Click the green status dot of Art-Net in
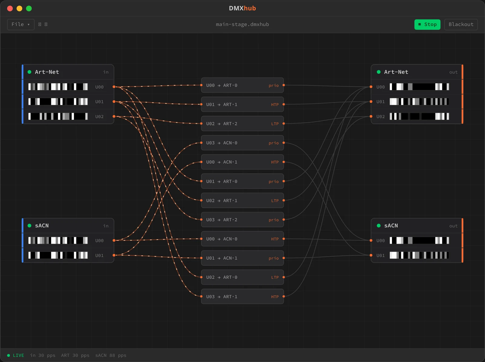Image resolution: width=485 pixels, height=362 pixels. (x=29, y=72)
